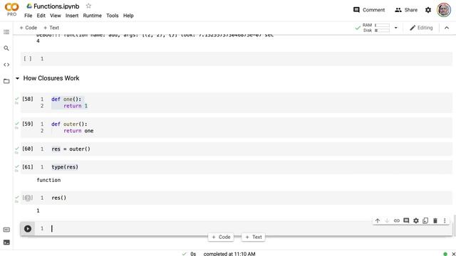The width and height of the screenshot is (456, 256).
Task: Select cell 60 with res = outer()
Action: pyautogui.click(x=236, y=149)
